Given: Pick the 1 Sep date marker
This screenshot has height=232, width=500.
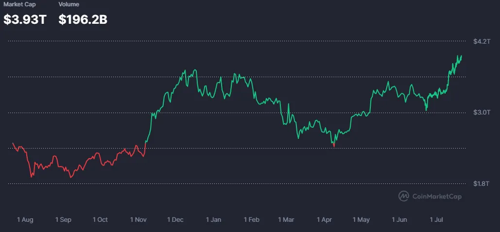Looking at the screenshot, I should tap(63, 220).
